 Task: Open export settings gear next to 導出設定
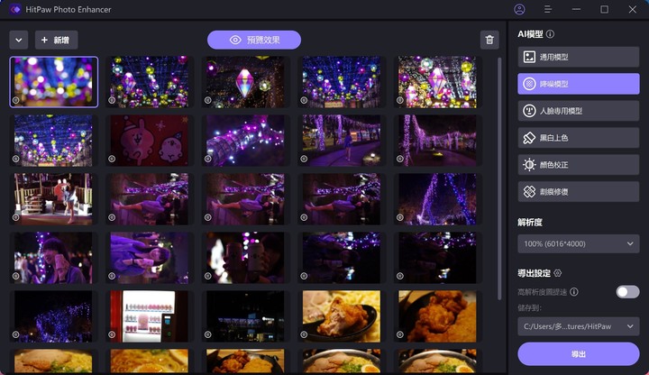coord(558,273)
